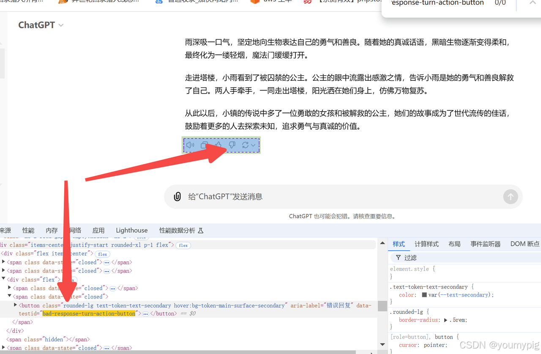Click the flex badge on items-center justify-start row
The width and height of the screenshot is (541, 354).
click(183, 245)
